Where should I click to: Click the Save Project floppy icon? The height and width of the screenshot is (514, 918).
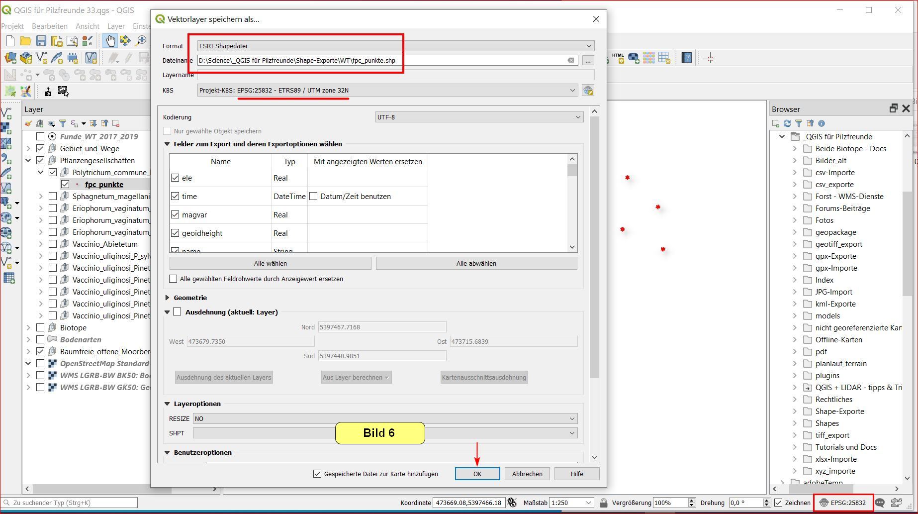(x=41, y=41)
